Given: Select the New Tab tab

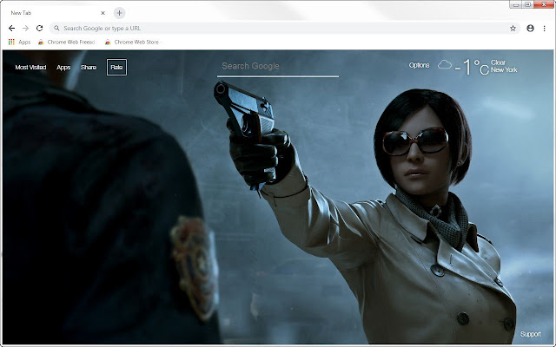Looking at the screenshot, I should [55, 13].
